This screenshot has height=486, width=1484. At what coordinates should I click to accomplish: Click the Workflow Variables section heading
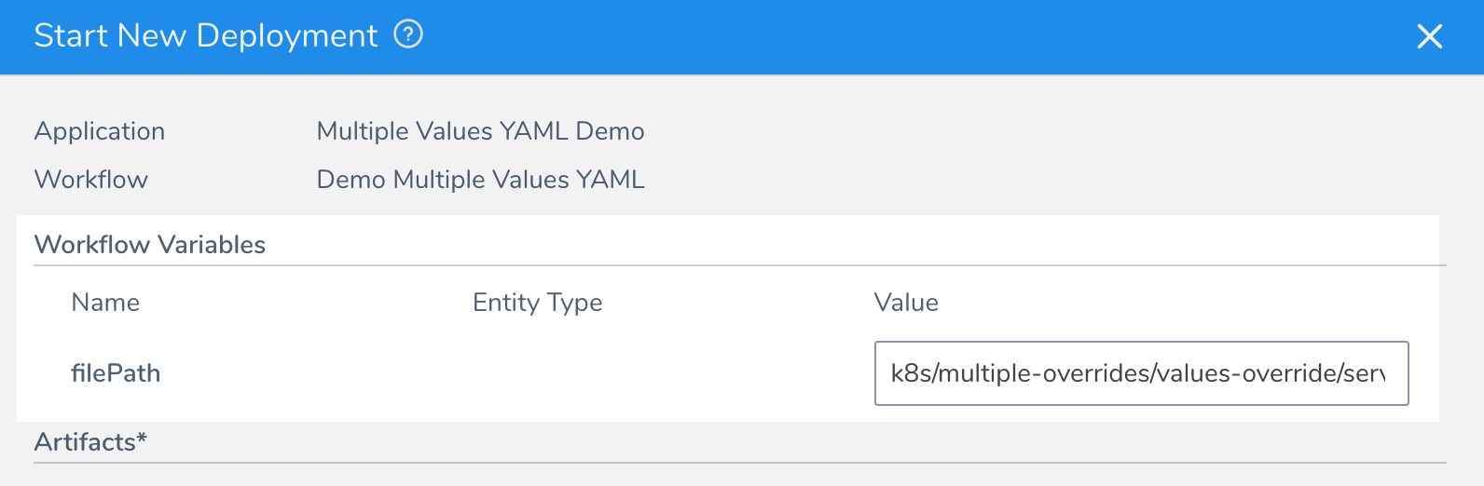150,245
